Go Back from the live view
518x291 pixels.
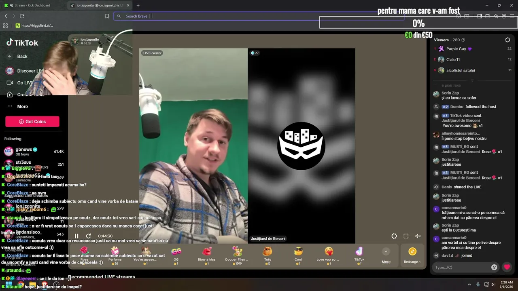pyautogui.click(x=18, y=56)
